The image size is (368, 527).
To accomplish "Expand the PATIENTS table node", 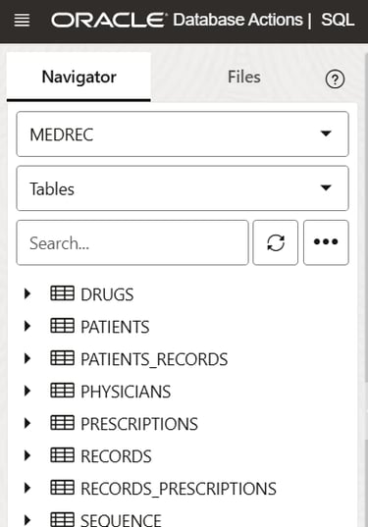I will (27, 326).
